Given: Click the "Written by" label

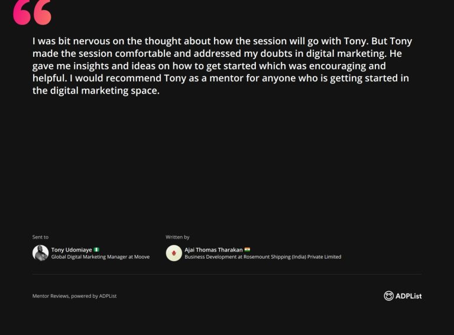Looking at the screenshot, I should (x=177, y=237).
